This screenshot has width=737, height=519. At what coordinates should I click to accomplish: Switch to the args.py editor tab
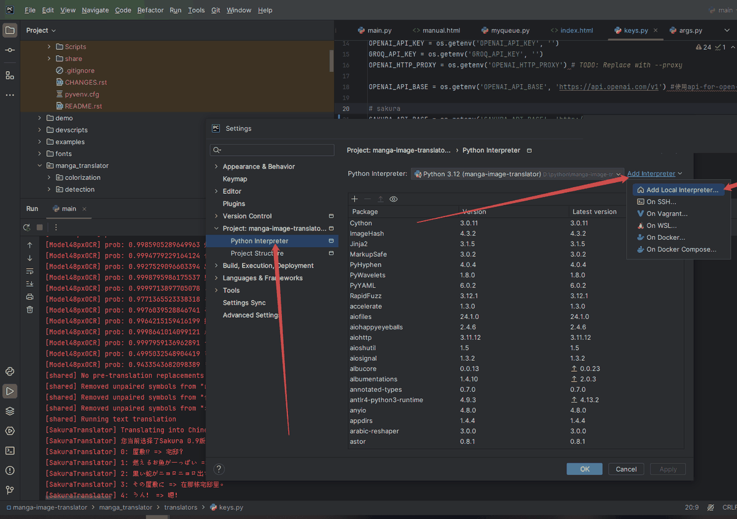coord(685,30)
